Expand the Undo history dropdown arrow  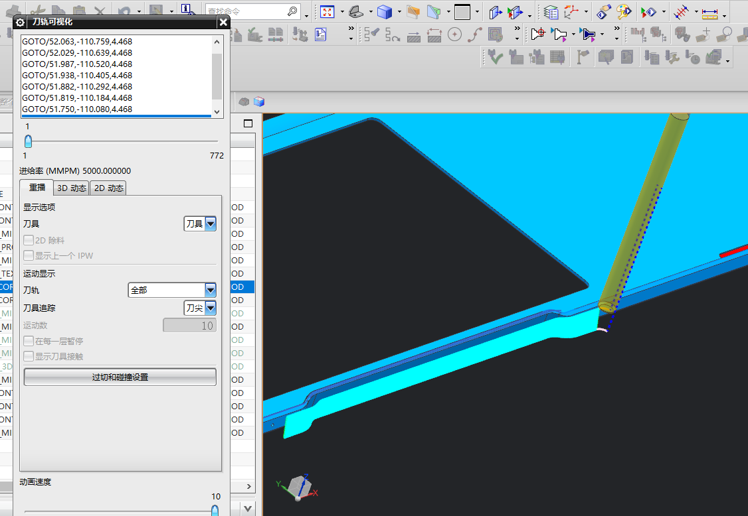point(139,11)
